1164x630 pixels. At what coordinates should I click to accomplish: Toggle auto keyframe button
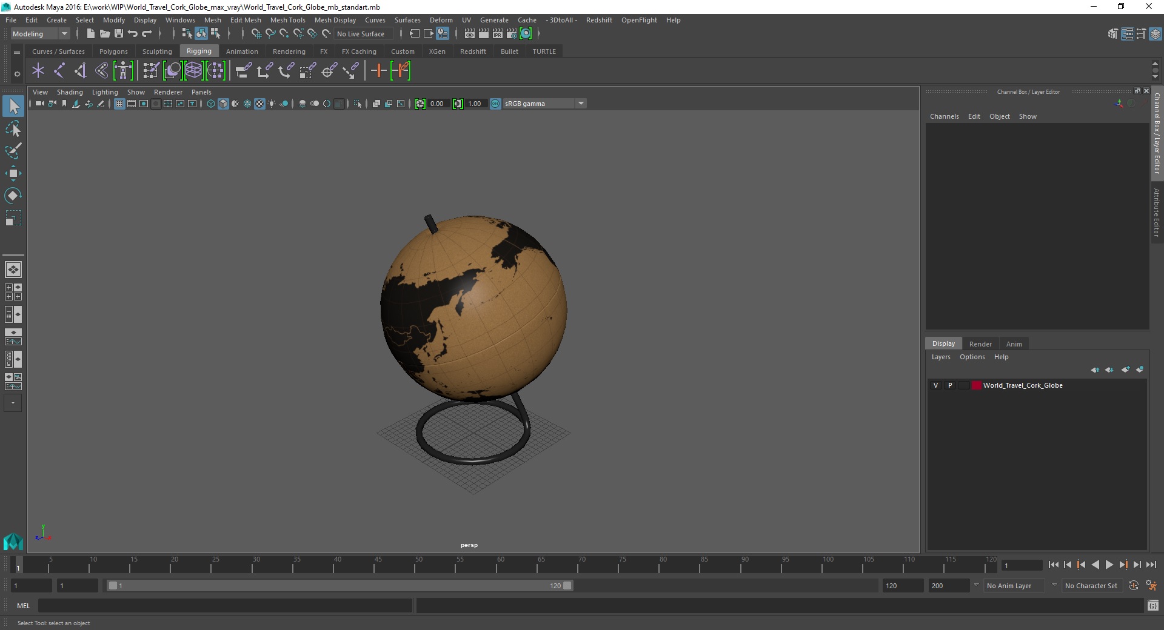click(1134, 586)
